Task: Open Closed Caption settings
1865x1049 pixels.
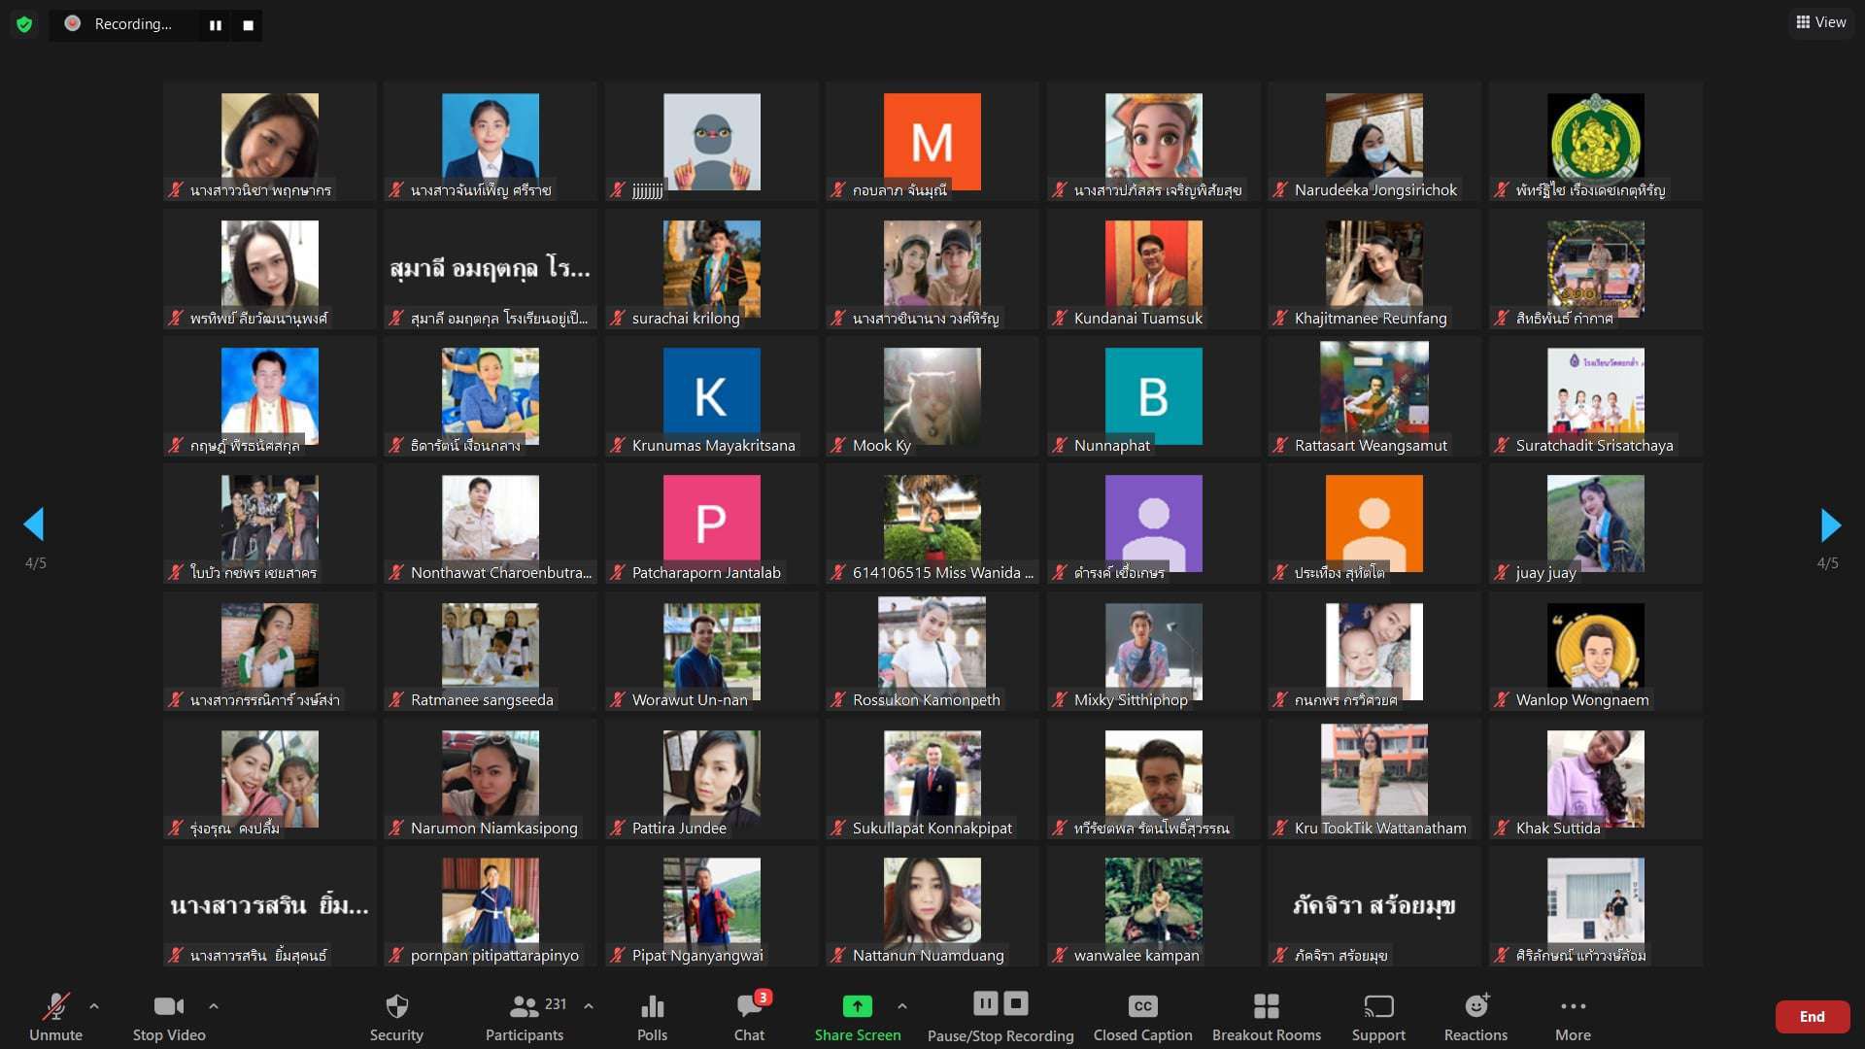Action: click(1142, 1006)
